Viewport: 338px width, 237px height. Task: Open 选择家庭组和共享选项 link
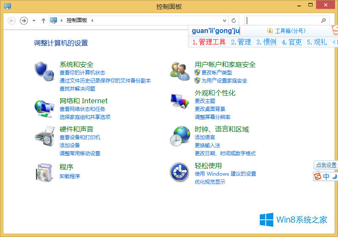click(85, 117)
